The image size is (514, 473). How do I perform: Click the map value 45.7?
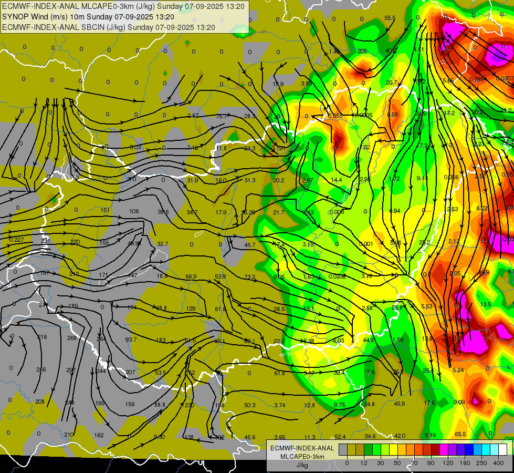click(x=250, y=245)
